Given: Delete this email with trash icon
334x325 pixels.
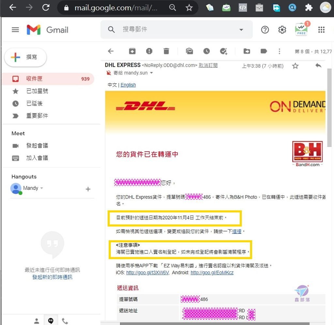Looking at the screenshot, I should pyautogui.click(x=166, y=51).
